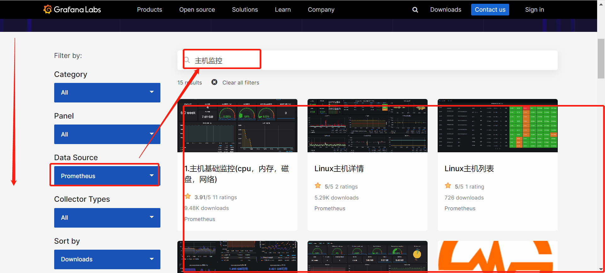Image resolution: width=605 pixels, height=273 pixels.
Task: Click the search box magnifier icon
Action: [x=187, y=60]
